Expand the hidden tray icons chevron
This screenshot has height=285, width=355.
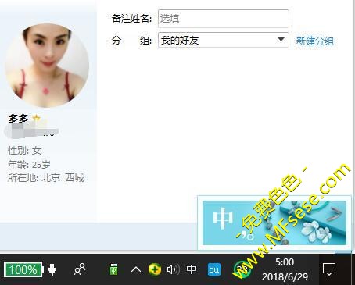click(136, 269)
